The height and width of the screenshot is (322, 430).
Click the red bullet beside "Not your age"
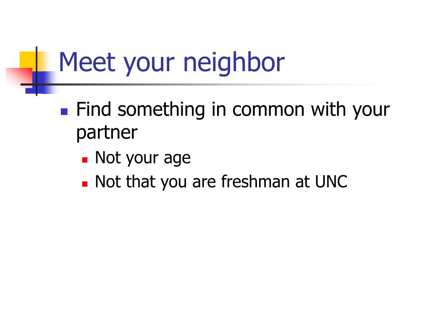pyautogui.click(x=85, y=160)
